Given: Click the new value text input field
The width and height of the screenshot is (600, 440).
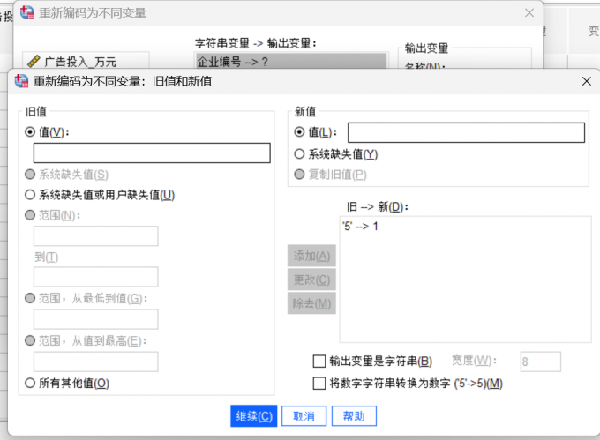Looking at the screenshot, I should (x=466, y=132).
